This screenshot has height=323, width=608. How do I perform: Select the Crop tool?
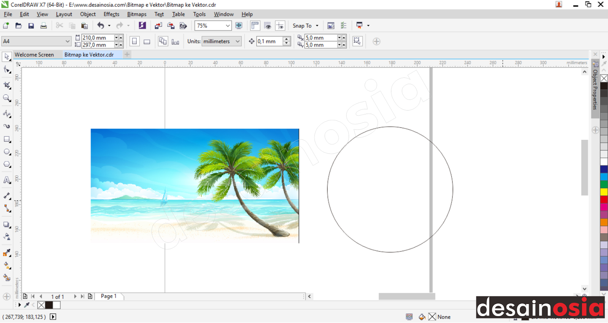[6, 85]
